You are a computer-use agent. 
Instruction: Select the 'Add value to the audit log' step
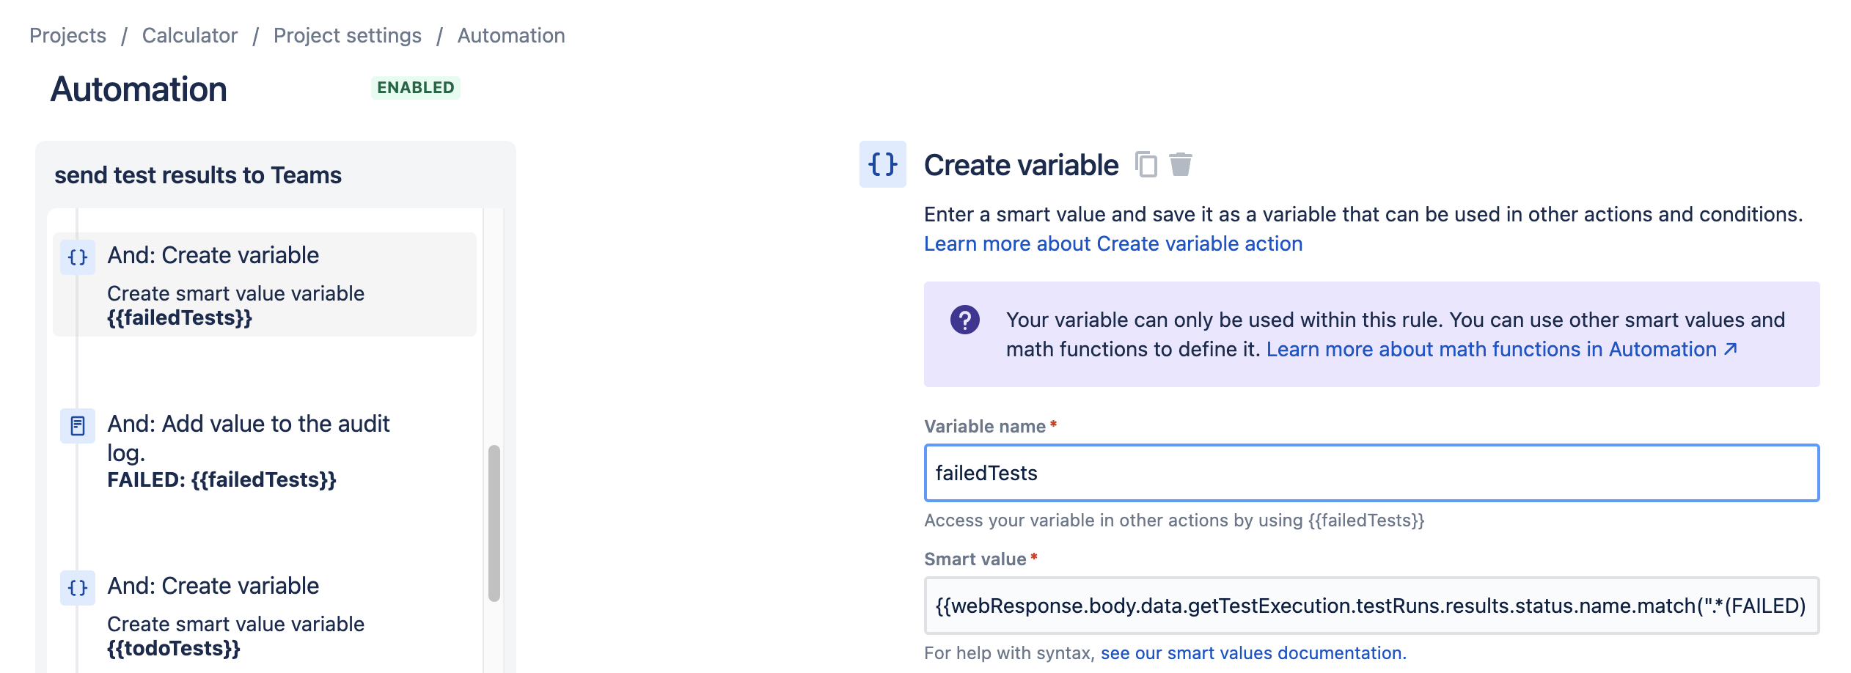pos(265,450)
